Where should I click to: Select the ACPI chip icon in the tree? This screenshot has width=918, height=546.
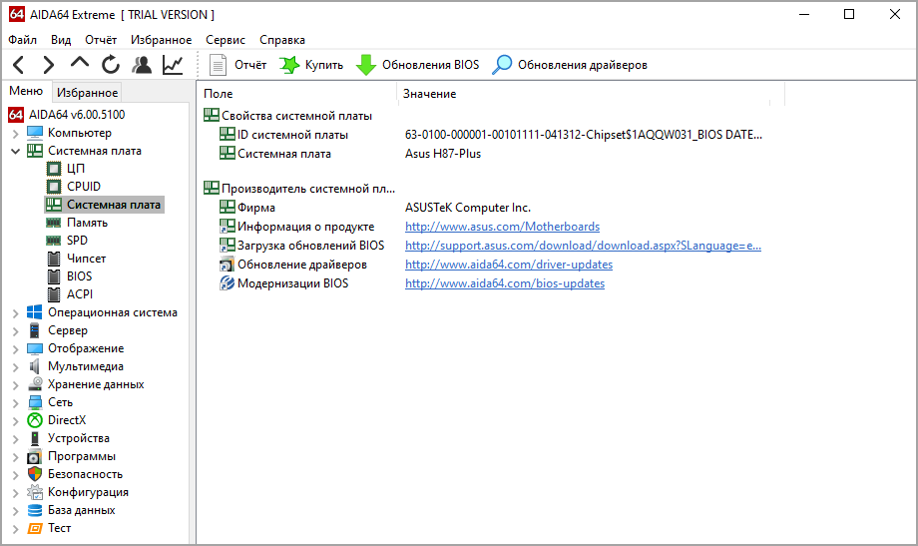(54, 294)
